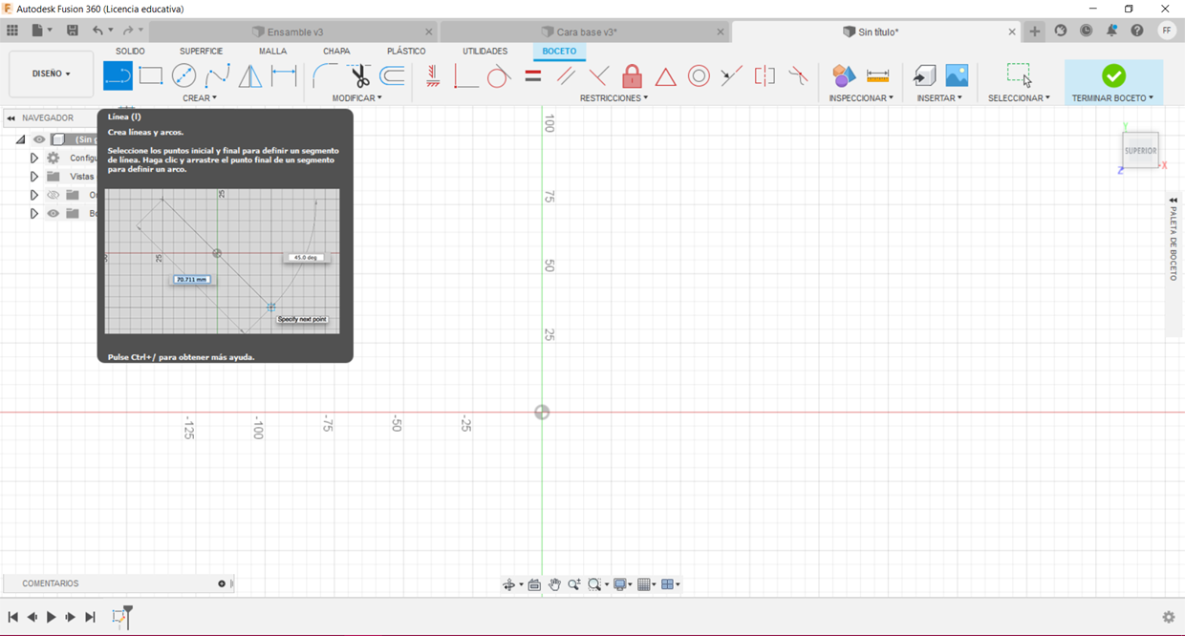Toggle the eye on last browser folder

pos(54,213)
